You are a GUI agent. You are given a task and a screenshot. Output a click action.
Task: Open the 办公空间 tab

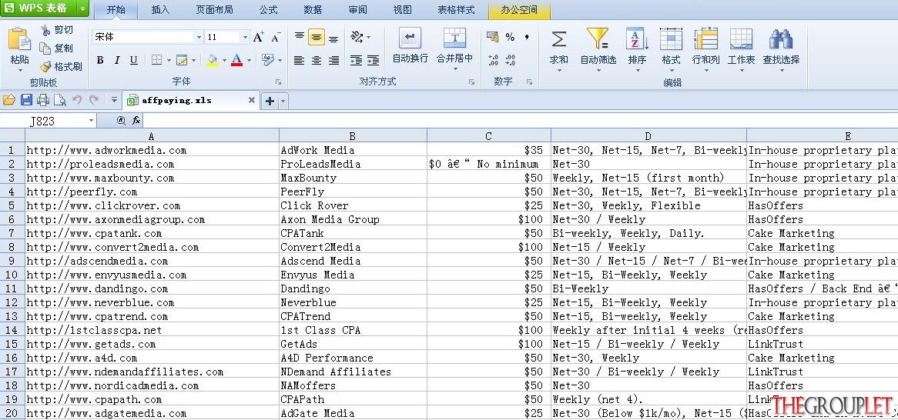[519, 10]
